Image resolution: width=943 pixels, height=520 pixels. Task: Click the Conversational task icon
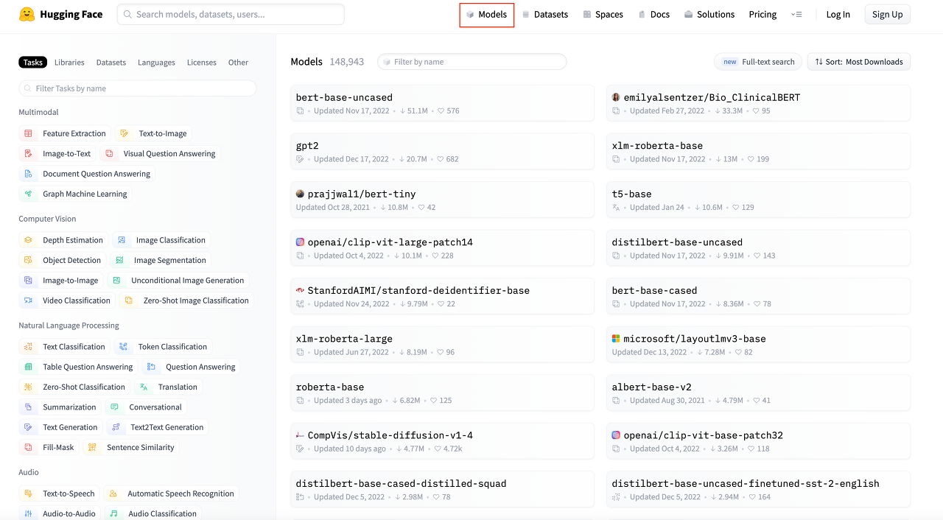(x=114, y=407)
